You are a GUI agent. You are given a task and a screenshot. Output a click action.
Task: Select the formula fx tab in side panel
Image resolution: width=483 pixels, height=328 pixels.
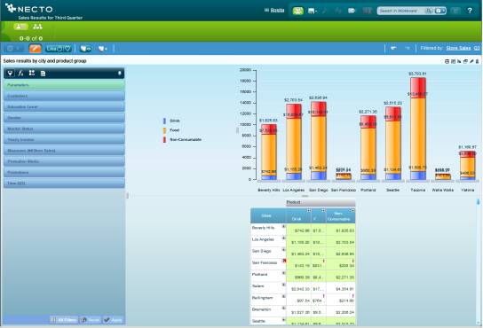tap(20, 74)
